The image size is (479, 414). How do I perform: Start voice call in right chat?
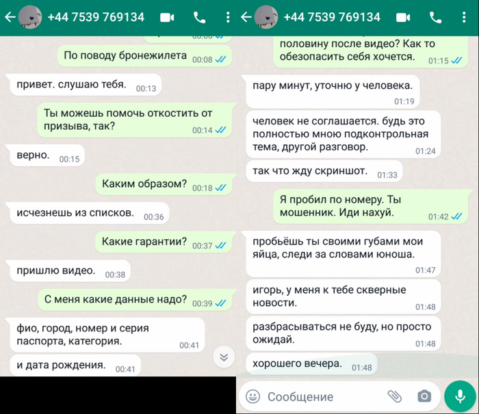coord(436,18)
